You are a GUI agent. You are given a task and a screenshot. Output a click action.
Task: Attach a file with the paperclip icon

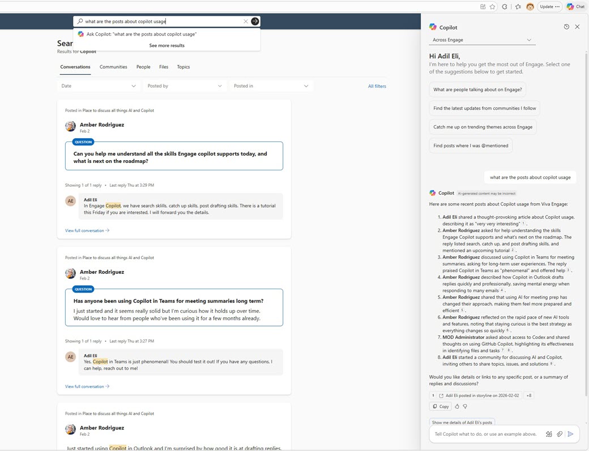(560, 433)
